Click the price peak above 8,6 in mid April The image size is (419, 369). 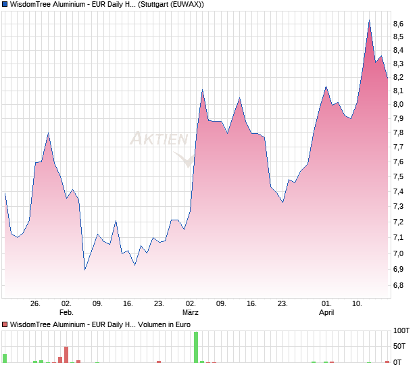(369, 20)
